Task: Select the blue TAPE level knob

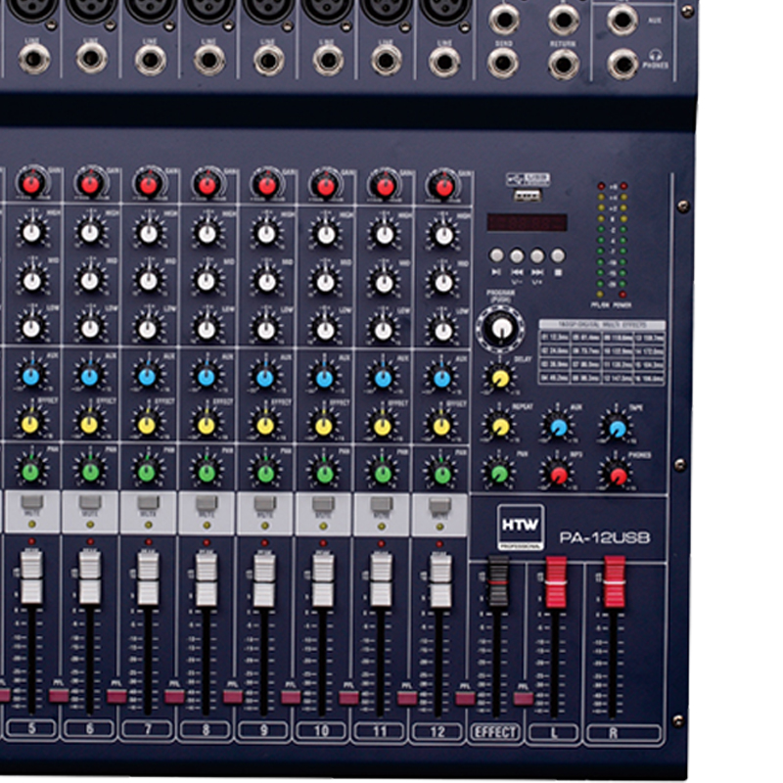Action: click(618, 428)
